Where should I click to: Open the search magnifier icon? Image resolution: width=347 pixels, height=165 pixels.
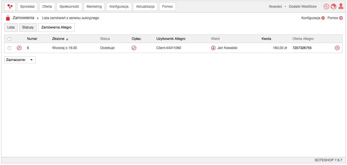coord(326,7)
